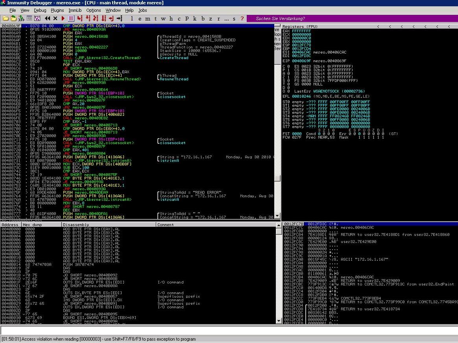
Task: Click the 'Address' column header in dump pane
Action: (x=11, y=224)
